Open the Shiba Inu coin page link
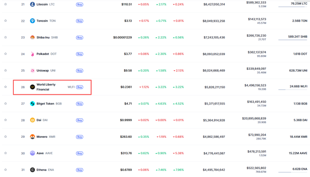This screenshot has height=177, width=310. pyautogui.click(x=43, y=37)
